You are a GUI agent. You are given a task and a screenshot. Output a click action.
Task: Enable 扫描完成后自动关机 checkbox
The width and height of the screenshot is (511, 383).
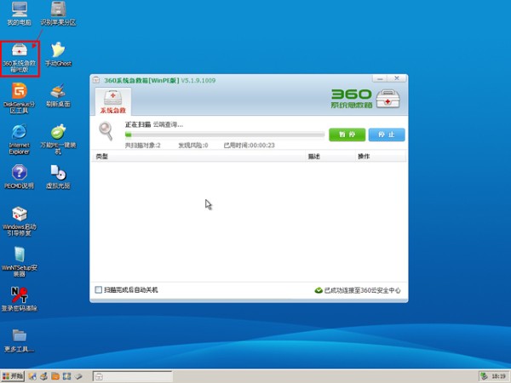[99, 289]
